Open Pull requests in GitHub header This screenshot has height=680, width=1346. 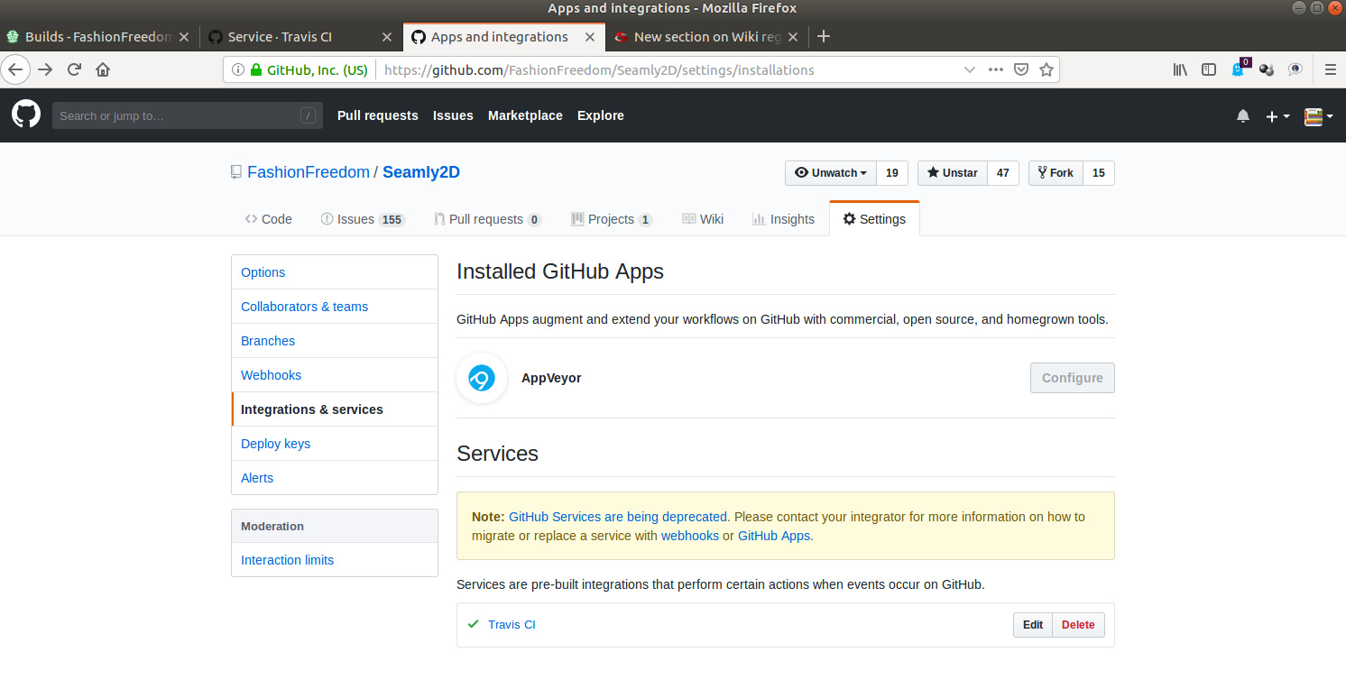(x=378, y=115)
